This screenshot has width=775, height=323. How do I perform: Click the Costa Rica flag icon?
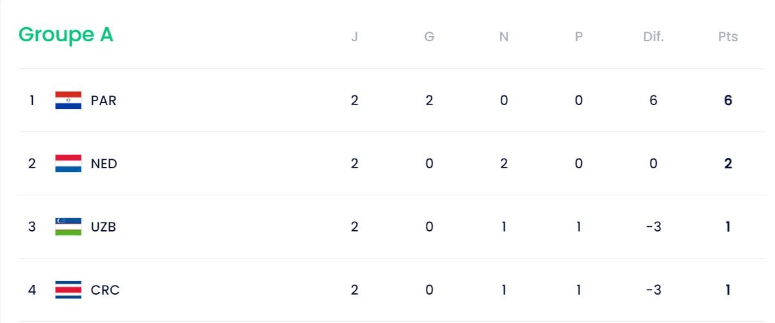68,290
